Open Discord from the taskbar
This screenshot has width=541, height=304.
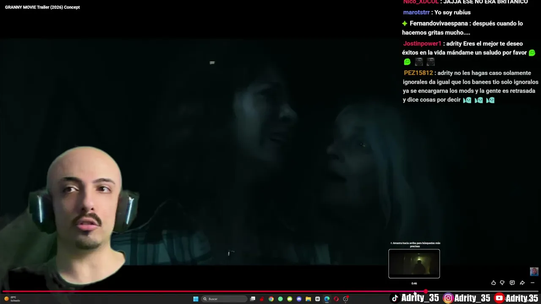(299, 299)
